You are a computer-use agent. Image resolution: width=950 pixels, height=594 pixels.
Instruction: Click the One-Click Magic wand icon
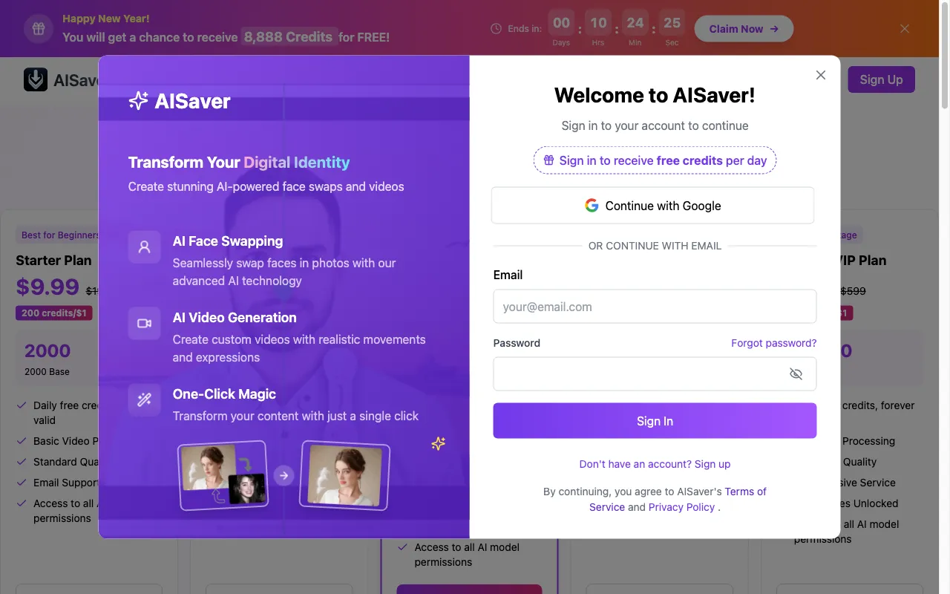(x=144, y=399)
